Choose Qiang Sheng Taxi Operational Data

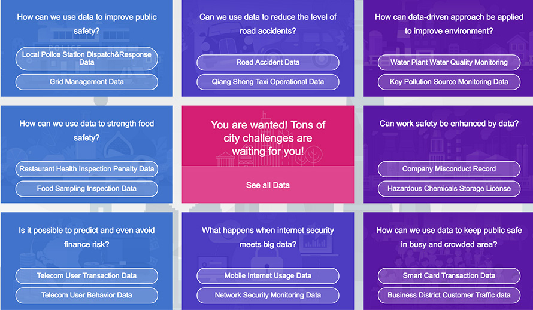268,82
